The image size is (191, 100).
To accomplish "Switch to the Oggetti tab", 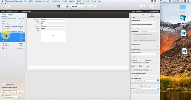I will (11, 15).
